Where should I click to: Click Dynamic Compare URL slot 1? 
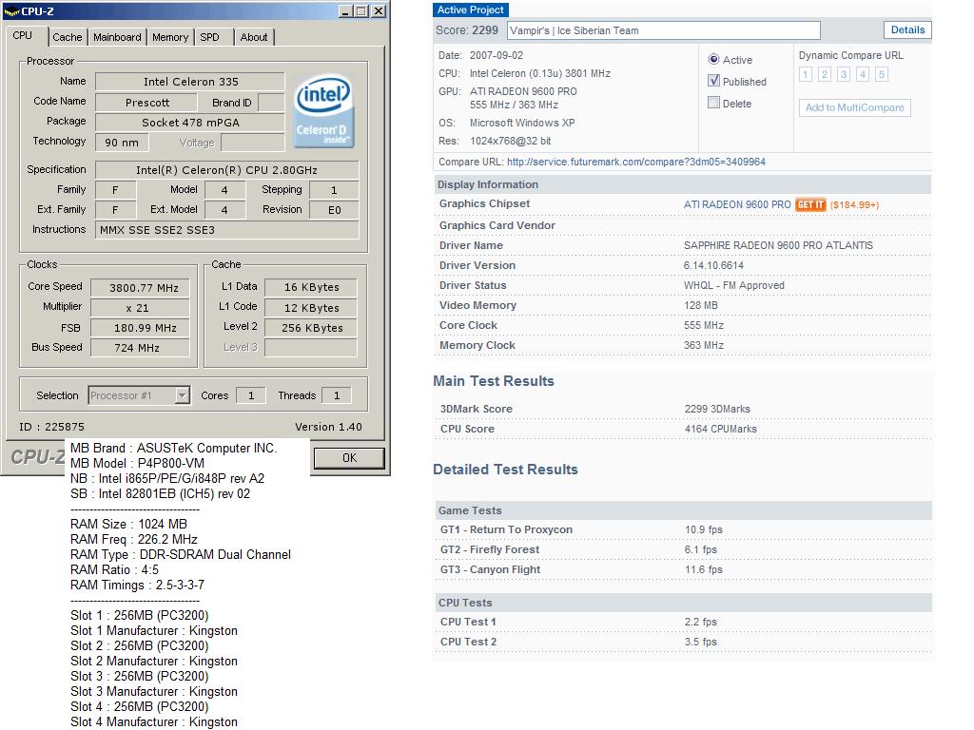(805, 74)
